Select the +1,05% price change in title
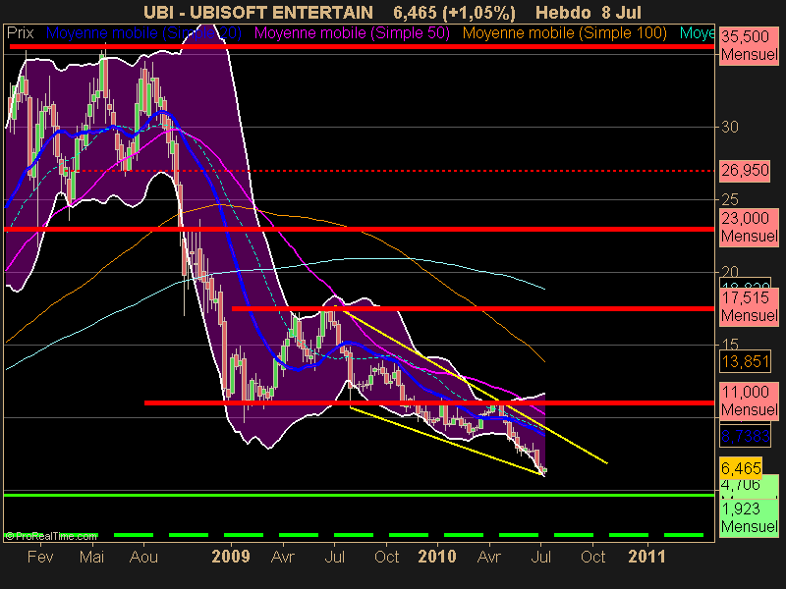The image size is (786, 589). pyautogui.click(x=479, y=13)
